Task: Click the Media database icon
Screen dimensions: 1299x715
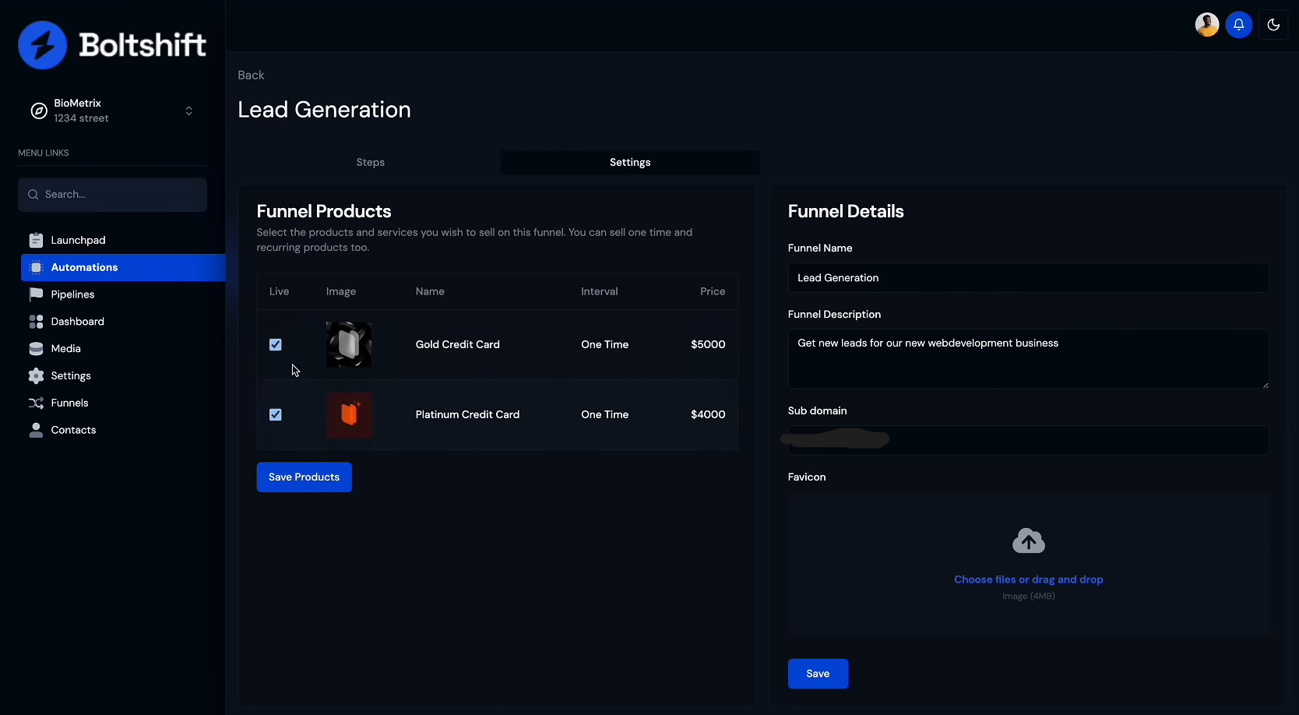Action: coord(36,349)
